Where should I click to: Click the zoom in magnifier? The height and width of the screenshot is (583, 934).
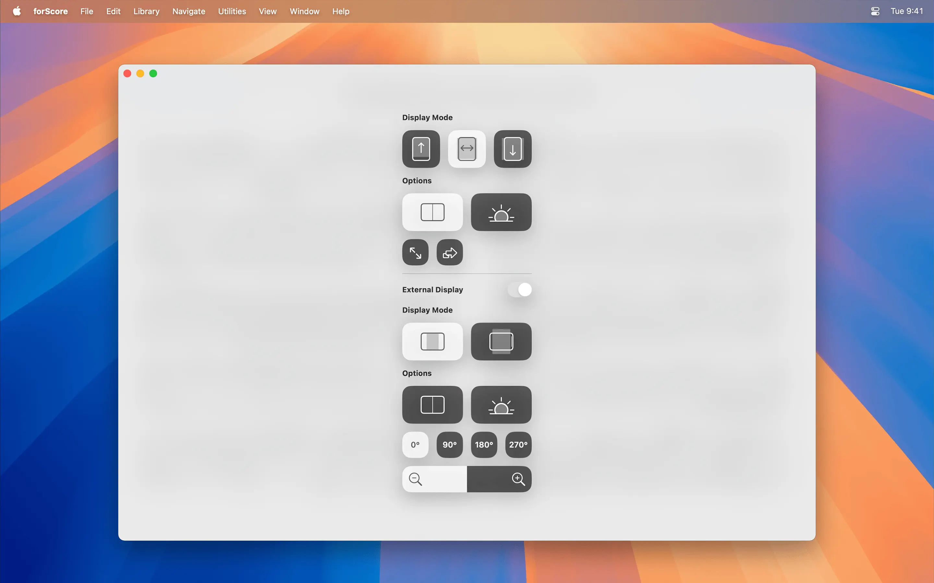[518, 479]
